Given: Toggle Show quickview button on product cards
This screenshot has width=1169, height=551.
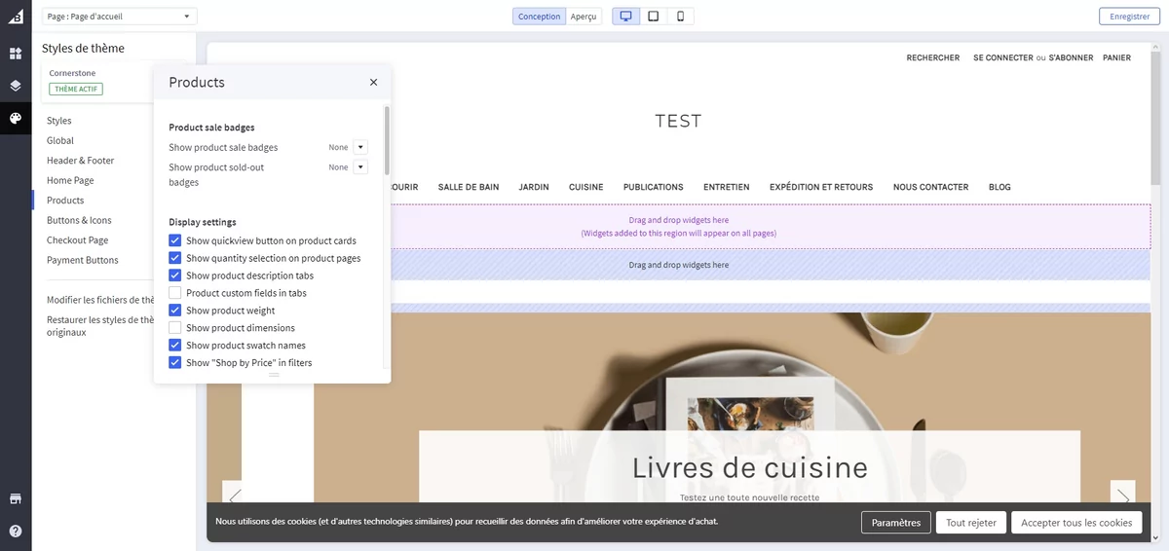Looking at the screenshot, I should click(175, 240).
